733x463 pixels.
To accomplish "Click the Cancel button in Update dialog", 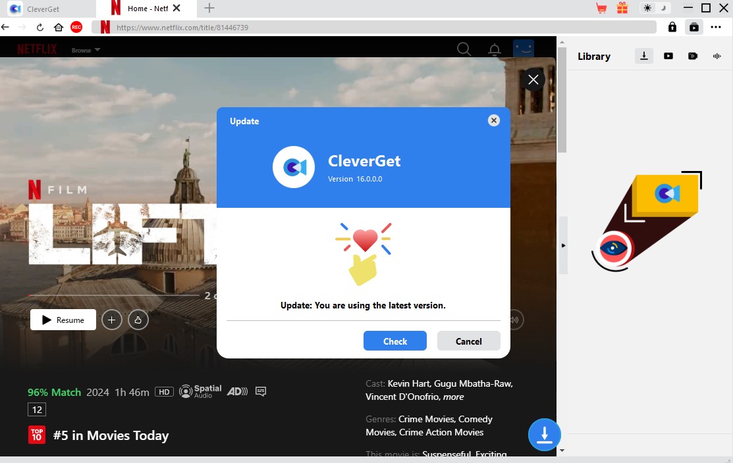I will (x=468, y=341).
